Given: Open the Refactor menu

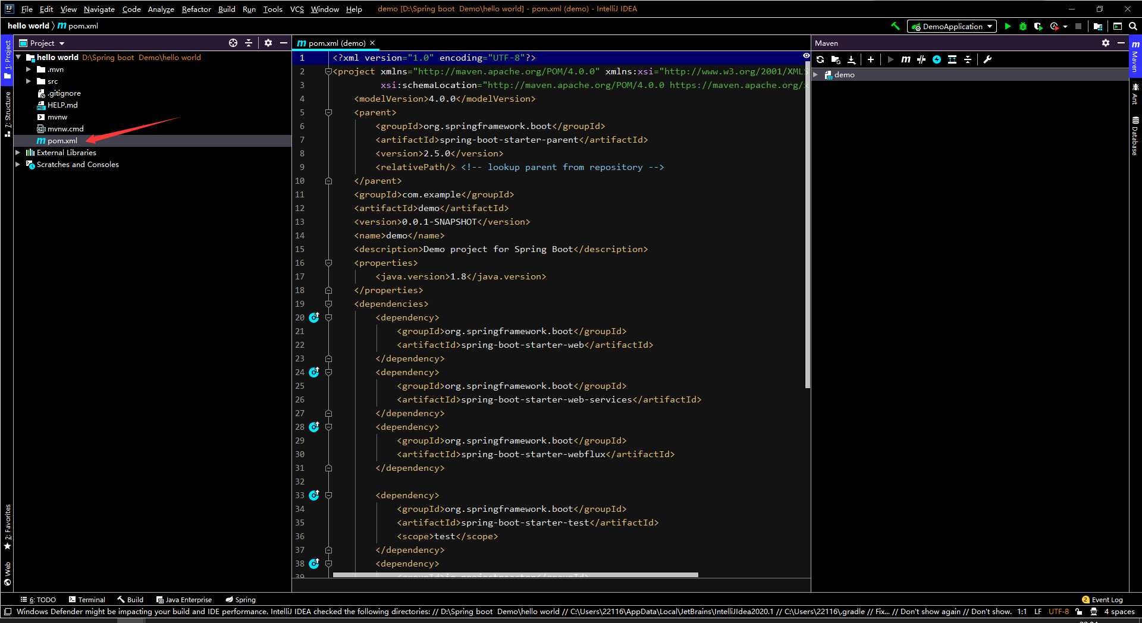Looking at the screenshot, I should pyautogui.click(x=196, y=9).
